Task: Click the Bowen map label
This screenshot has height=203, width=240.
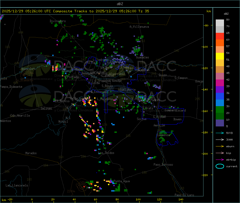Action: [177, 119]
